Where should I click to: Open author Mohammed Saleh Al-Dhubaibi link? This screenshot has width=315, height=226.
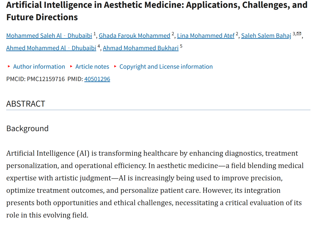(x=49, y=36)
